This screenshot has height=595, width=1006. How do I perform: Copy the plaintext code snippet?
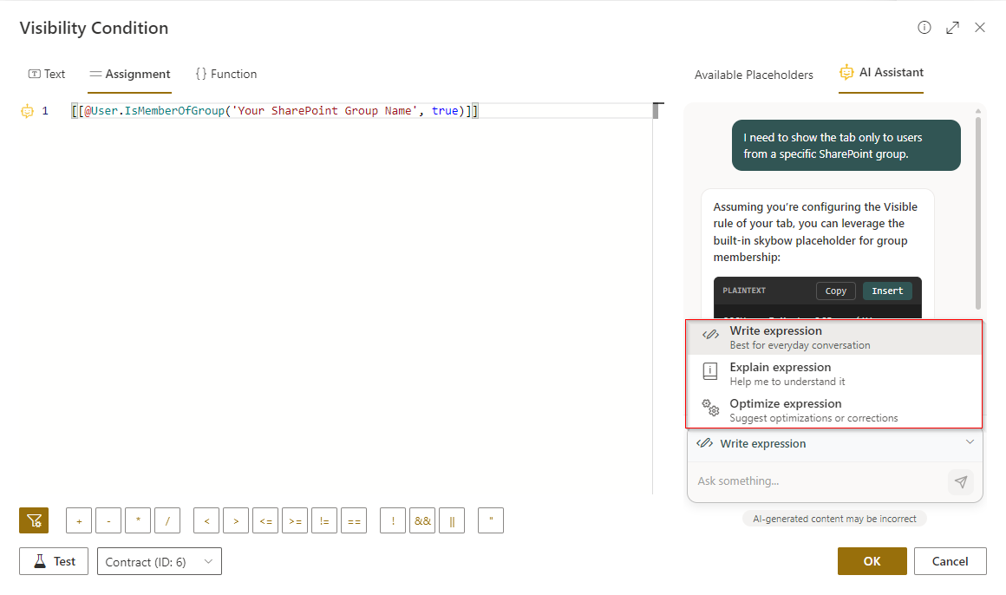coord(836,291)
